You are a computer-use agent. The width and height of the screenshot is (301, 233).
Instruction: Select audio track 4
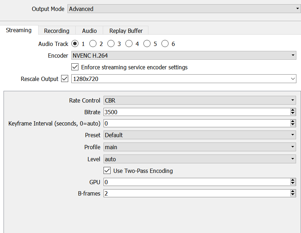[129, 43]
